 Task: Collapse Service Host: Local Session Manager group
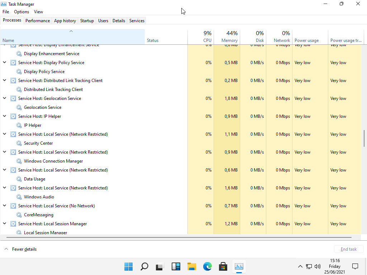[x=5, y=223]
